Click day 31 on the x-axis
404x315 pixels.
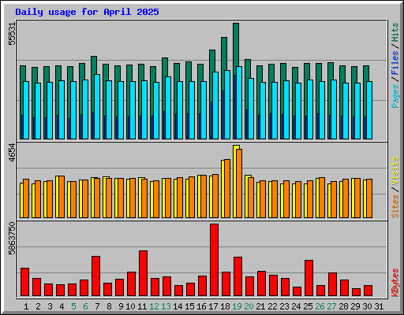pyautogui.click(x=379, y=306)
